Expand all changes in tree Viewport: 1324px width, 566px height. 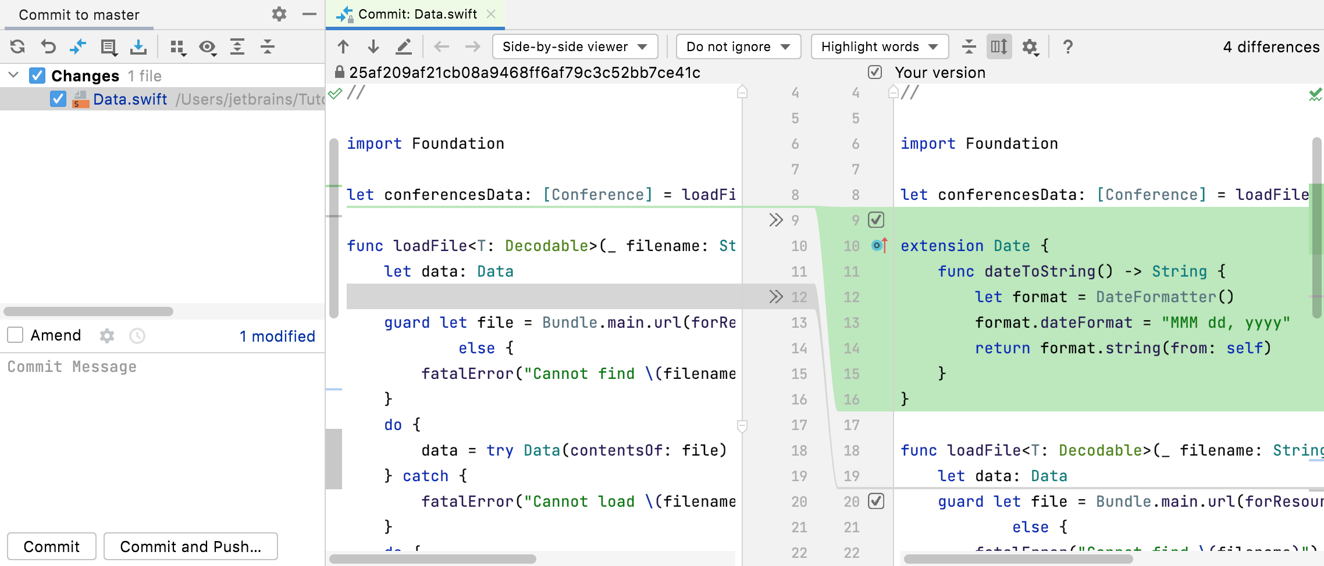(237, 46)
